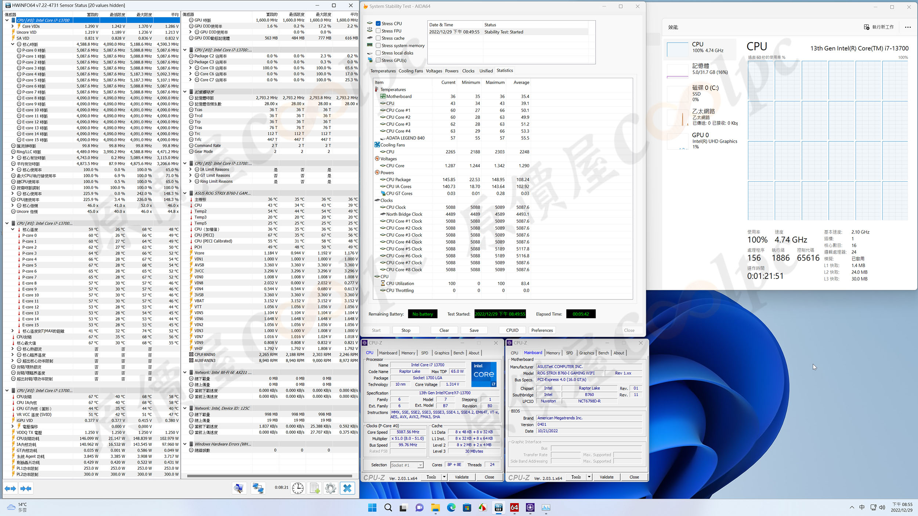
Task: Uncheck Stress CPU in AIDA64
Action: point(378,23)
